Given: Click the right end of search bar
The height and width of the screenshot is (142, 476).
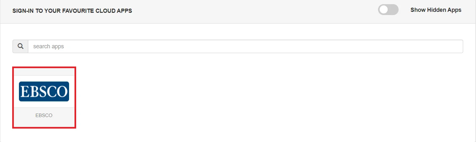Looking at the screenshot, I should pos(456,46).
